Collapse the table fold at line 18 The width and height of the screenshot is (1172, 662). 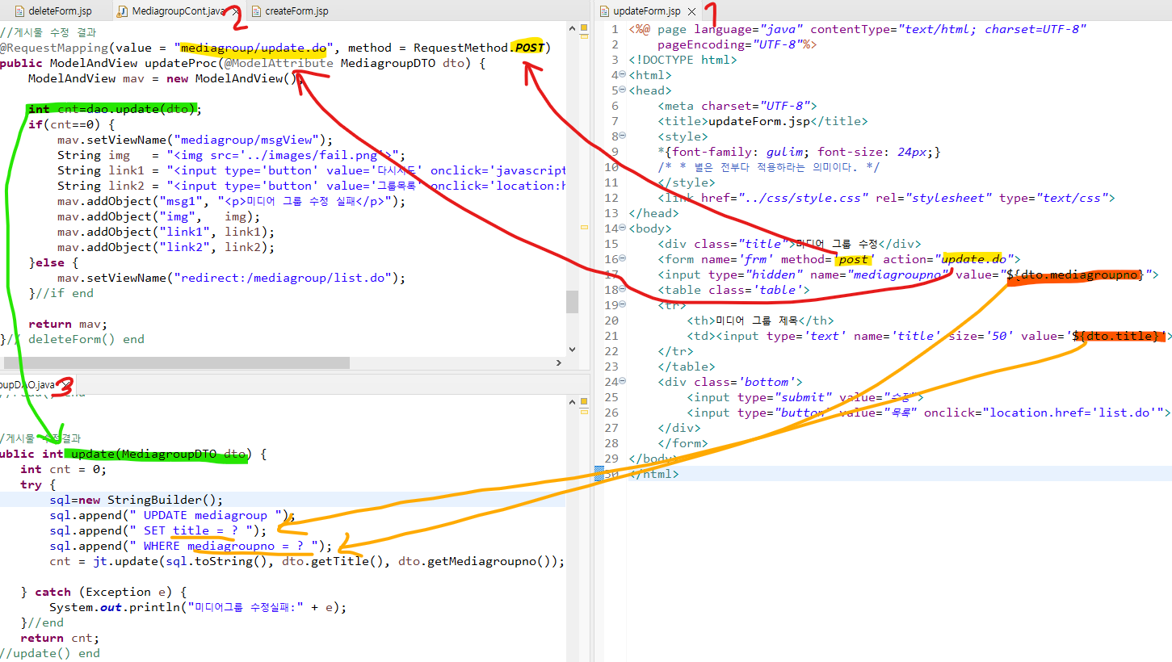623,290
